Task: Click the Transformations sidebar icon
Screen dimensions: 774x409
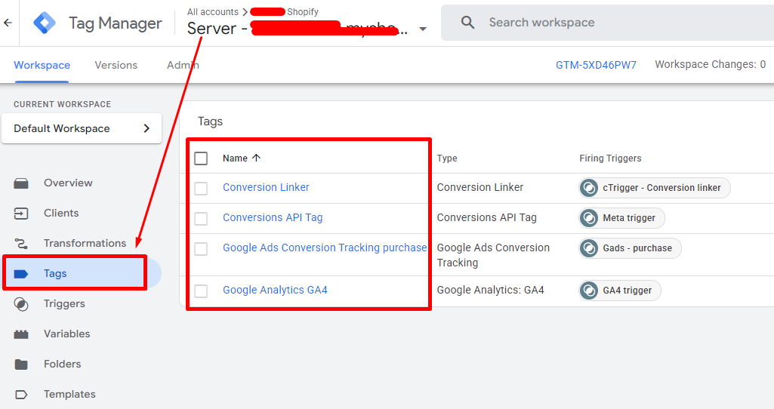Action: click(x=21, y=243)
